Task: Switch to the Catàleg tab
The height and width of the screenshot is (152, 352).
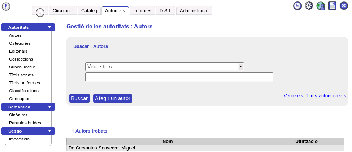Action: pyautogui.click(x=89, y=11)
